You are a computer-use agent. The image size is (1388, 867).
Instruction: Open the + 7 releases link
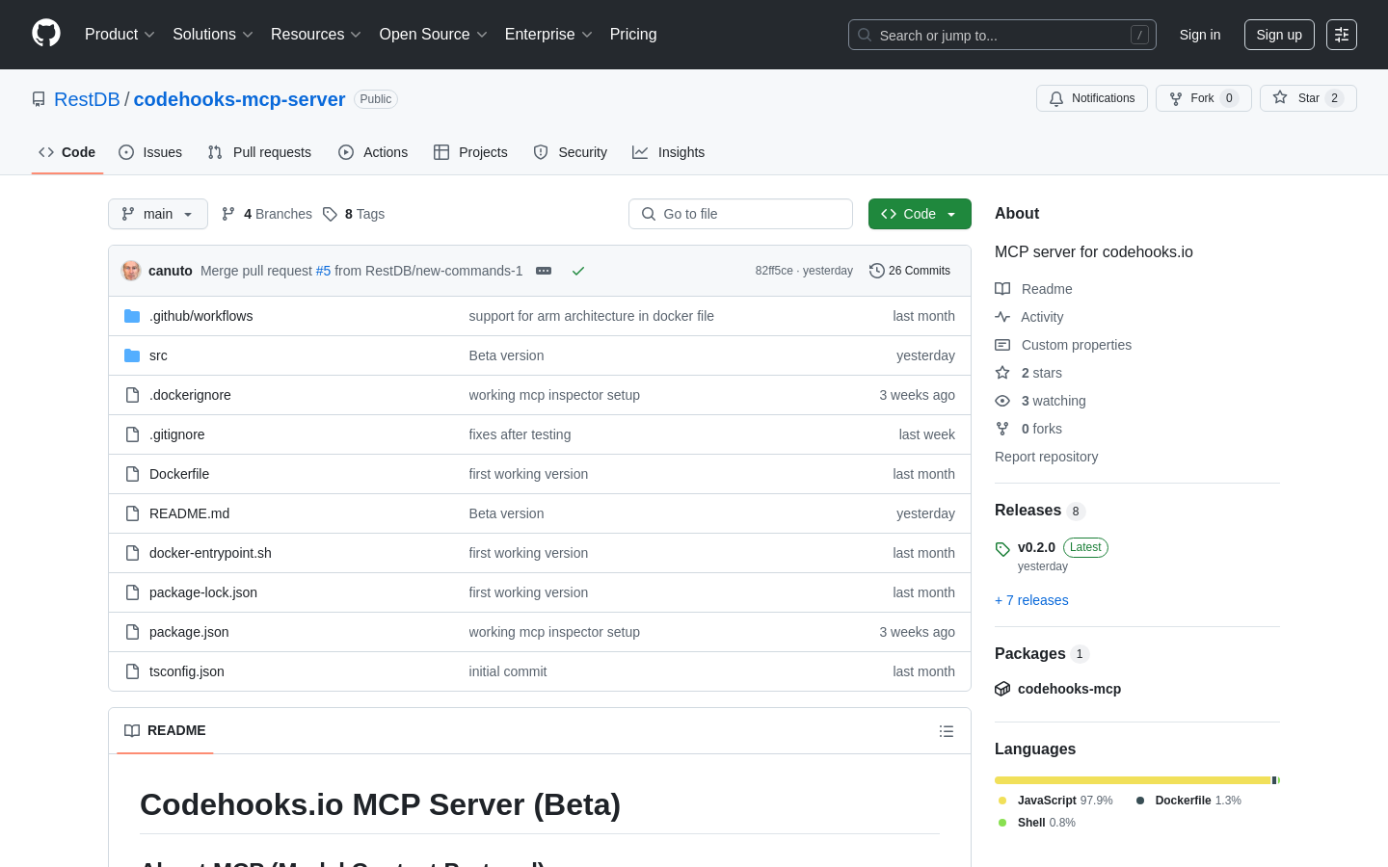(x=1031, y=600)
